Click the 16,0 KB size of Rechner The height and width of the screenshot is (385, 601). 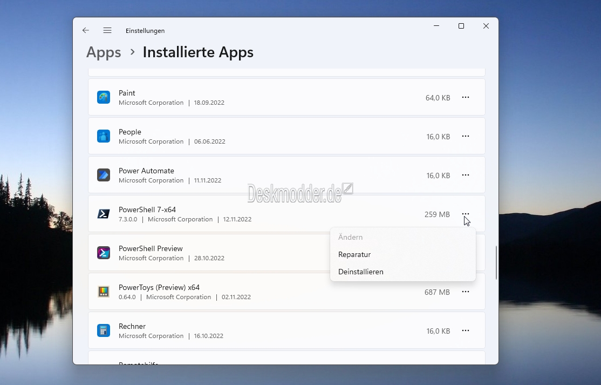[439, 332]
